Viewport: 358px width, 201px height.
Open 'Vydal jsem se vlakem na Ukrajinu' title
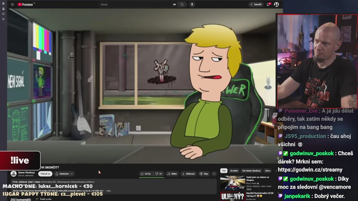click(258, 179)
